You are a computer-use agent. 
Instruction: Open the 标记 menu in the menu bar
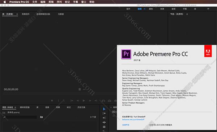[x=67, y=2]
